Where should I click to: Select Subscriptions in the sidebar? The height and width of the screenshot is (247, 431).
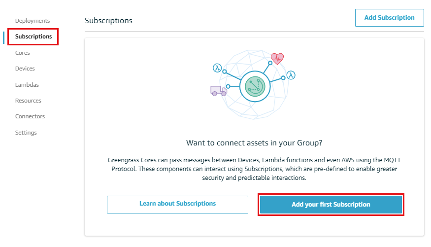tap(33, 36)
